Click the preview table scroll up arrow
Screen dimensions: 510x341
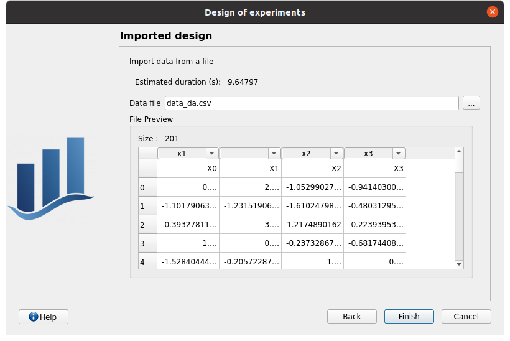pyautogui.click(x=459, y=151)
